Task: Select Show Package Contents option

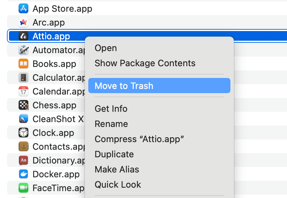Action: click(x=145, y=63)
